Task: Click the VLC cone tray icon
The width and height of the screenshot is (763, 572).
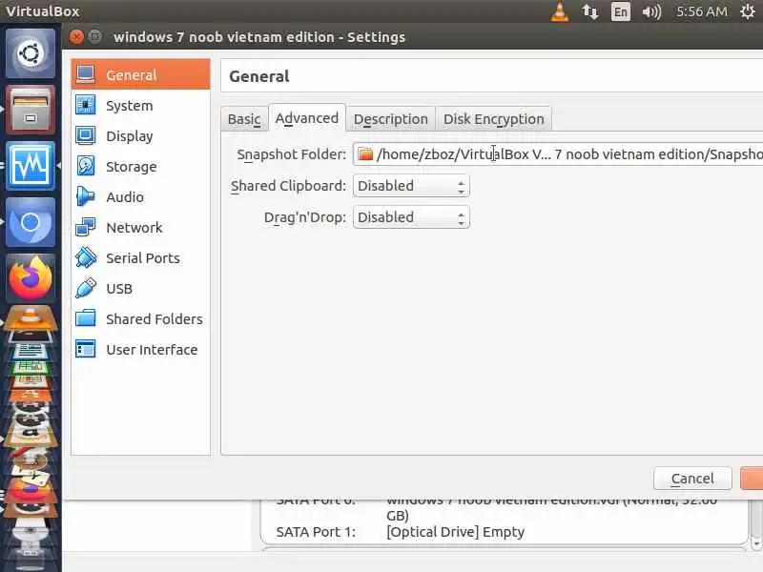Action: point(560,11)
